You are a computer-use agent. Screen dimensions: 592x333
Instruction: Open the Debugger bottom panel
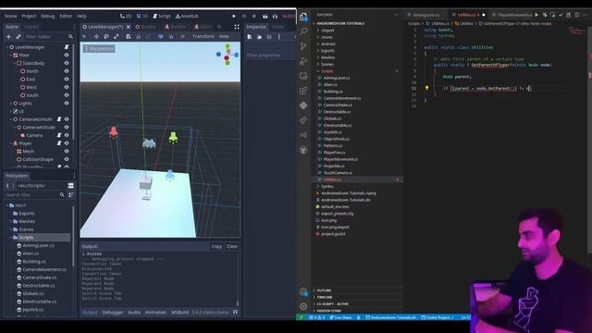[x=113, y=313]
